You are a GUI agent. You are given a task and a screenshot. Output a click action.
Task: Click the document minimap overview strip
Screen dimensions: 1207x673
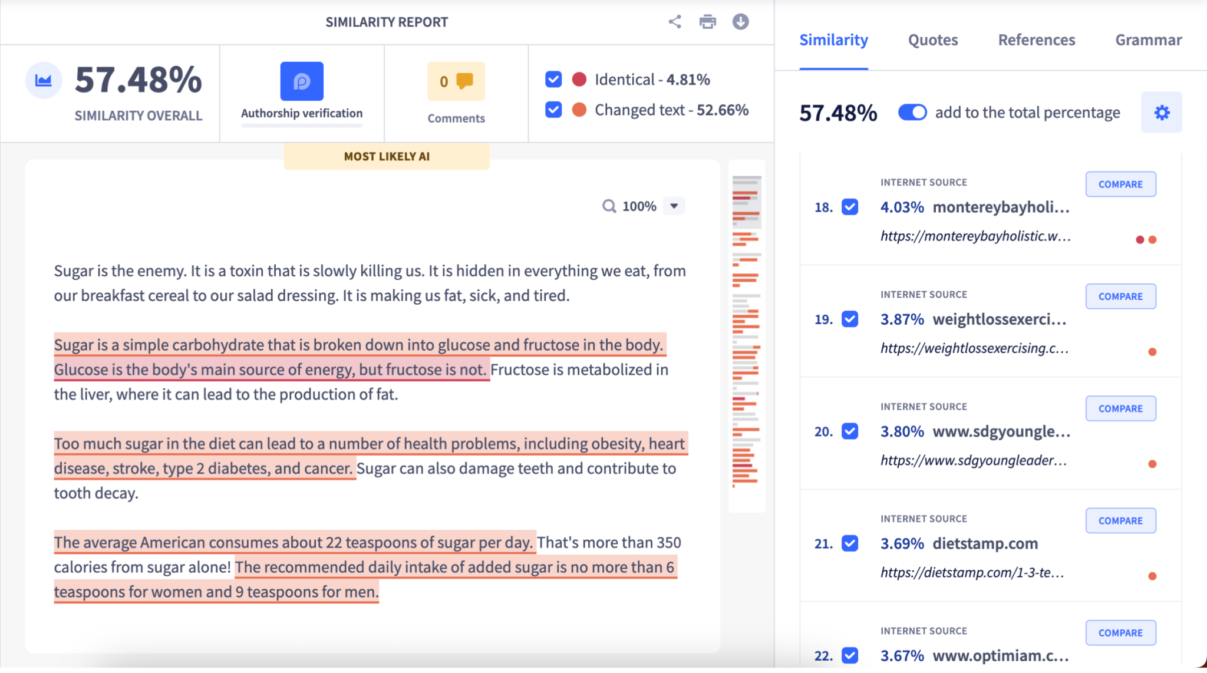746,336
